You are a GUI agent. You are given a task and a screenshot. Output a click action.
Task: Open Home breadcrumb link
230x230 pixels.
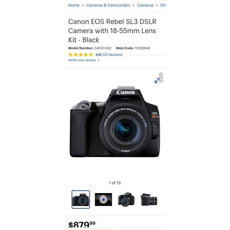tap(74, 5)
